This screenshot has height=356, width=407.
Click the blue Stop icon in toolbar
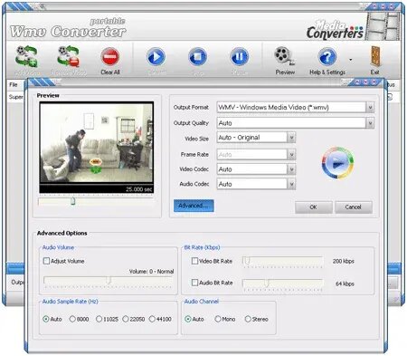198,57
